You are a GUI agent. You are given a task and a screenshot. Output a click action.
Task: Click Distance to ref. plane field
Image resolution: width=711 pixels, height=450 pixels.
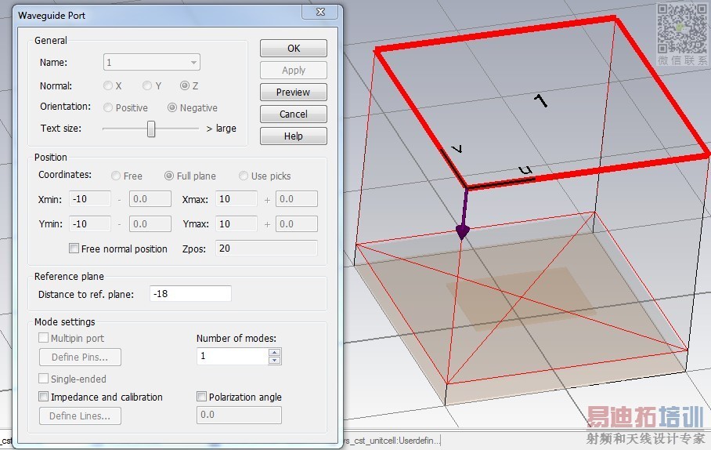pos(190,294)
